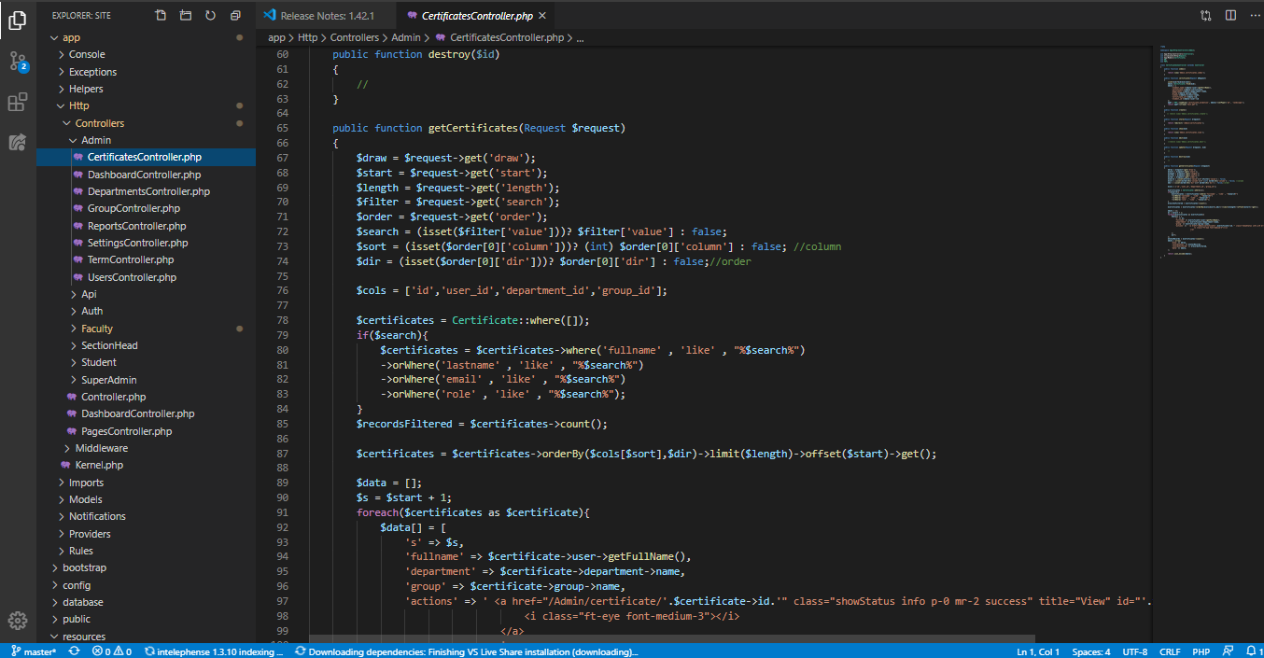1264x658 pixels.
Task: Open DashboardController.php under Admin folder
Action: coord(146,175)
